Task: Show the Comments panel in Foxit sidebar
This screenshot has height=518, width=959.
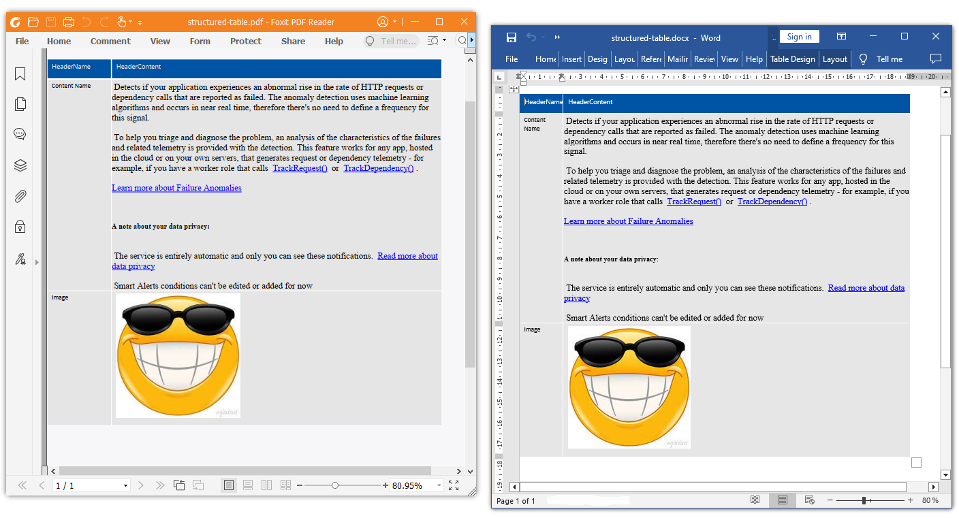Action: [x=20, y=134]
